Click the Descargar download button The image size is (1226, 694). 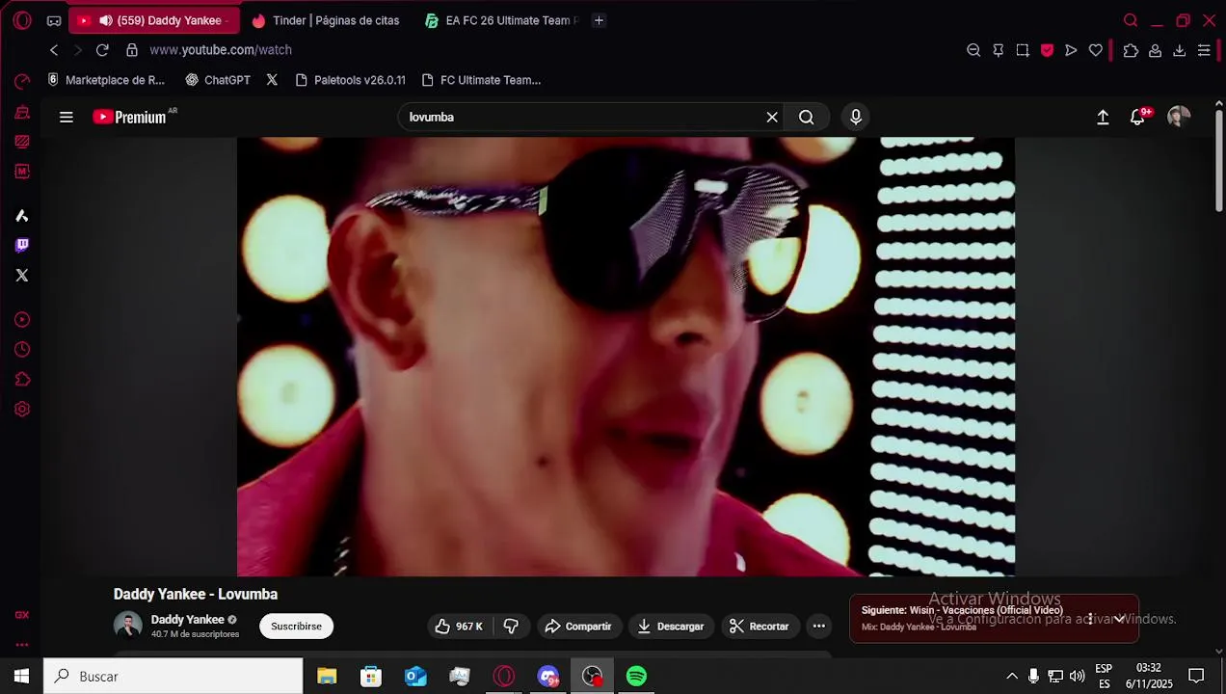pos(671,627)
